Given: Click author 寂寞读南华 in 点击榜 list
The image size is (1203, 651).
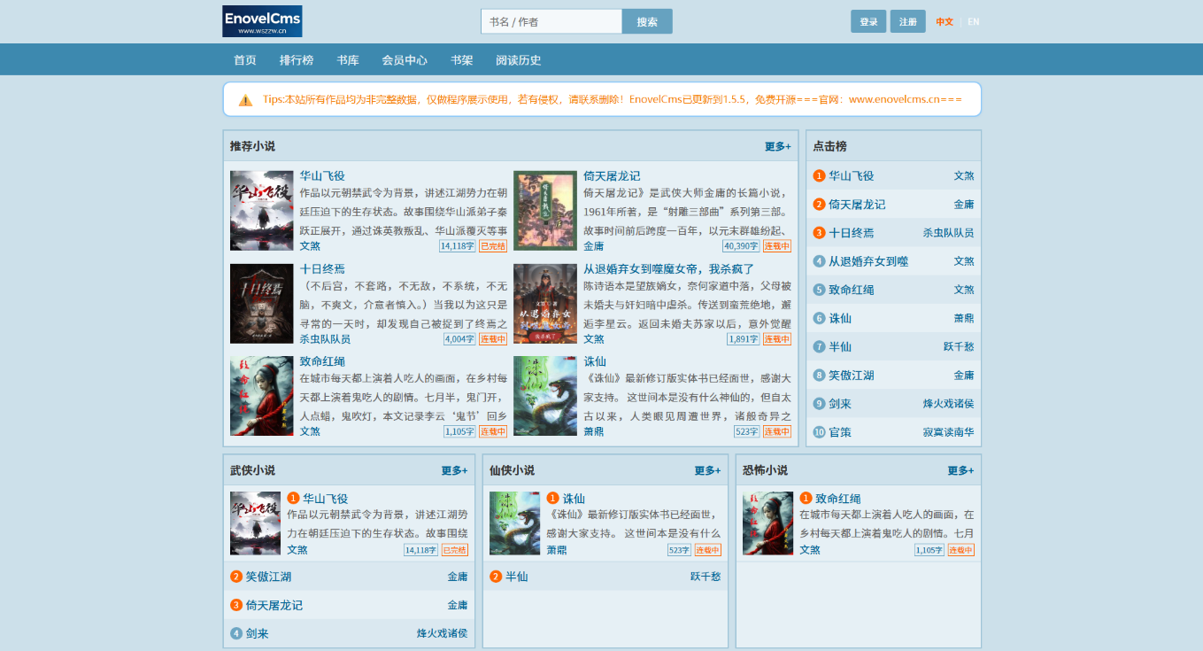Looking at the screenshot, I should click(x=949, y=432).
